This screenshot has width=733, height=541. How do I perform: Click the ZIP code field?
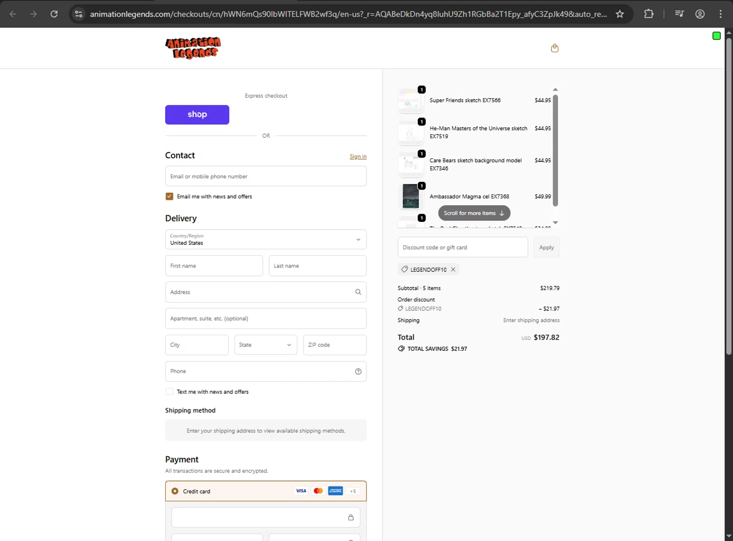(335, 345)
